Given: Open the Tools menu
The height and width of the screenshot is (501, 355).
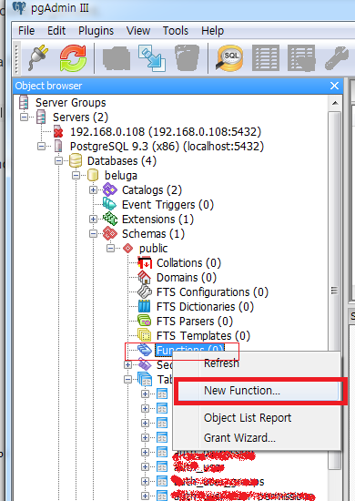Looking at the screenshot, I should pos(176,31).
